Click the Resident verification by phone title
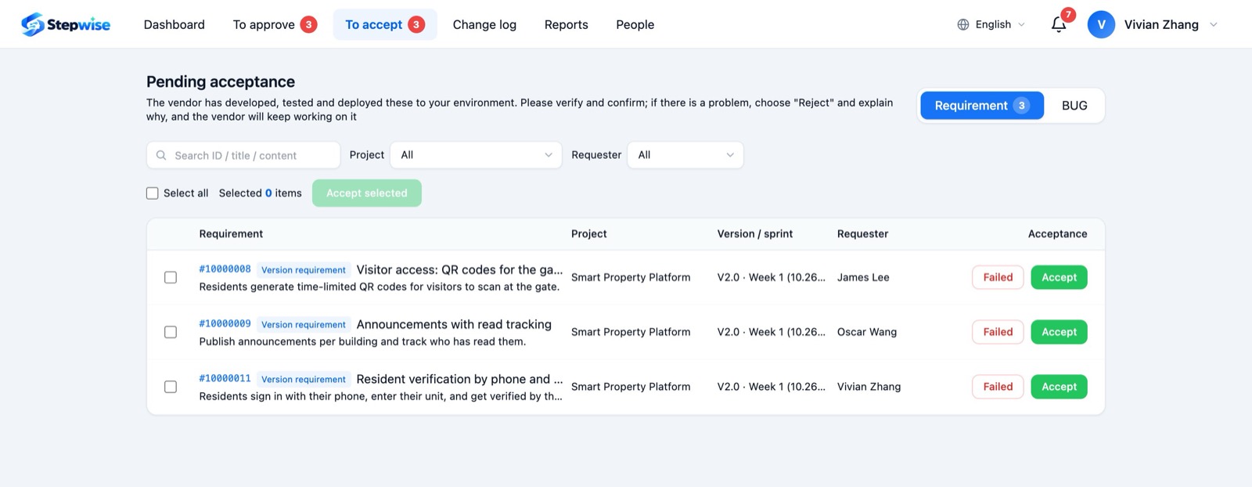Image resolution: width=1252 pixels, height=487 pixels. pyautogui.click(x=459, y=379)
